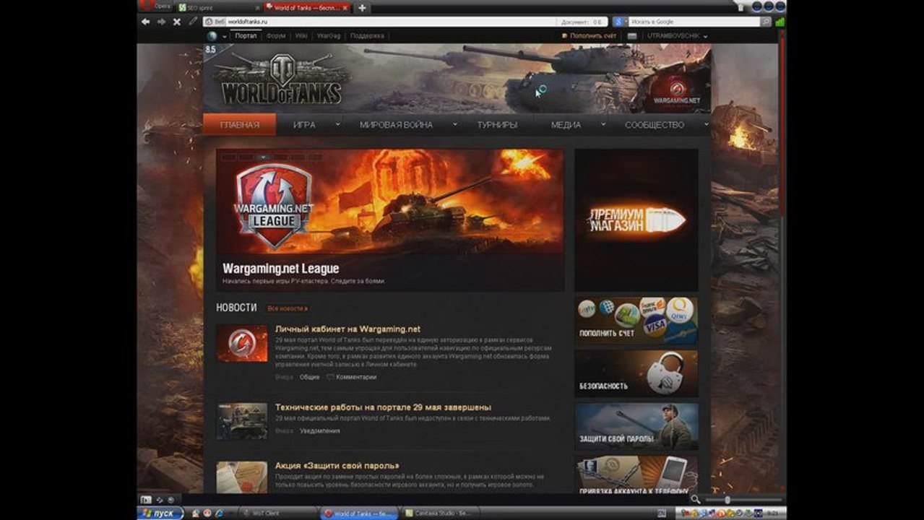Click the closed tabs trash icon
Image resolution: width=924 pixels, height=520 pixels.
tap(741, 7)
